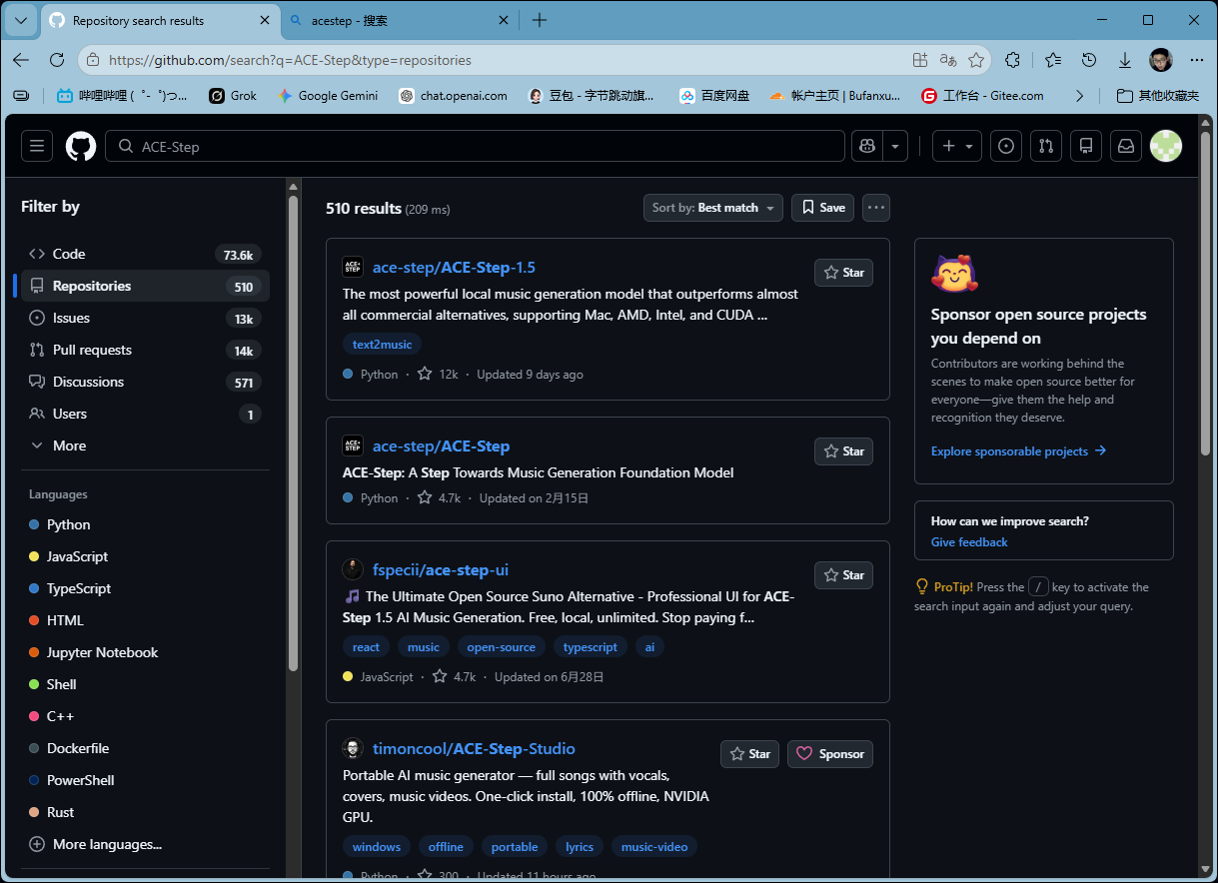Open Grok bookmark in favorites bar

tap(233, 96)
